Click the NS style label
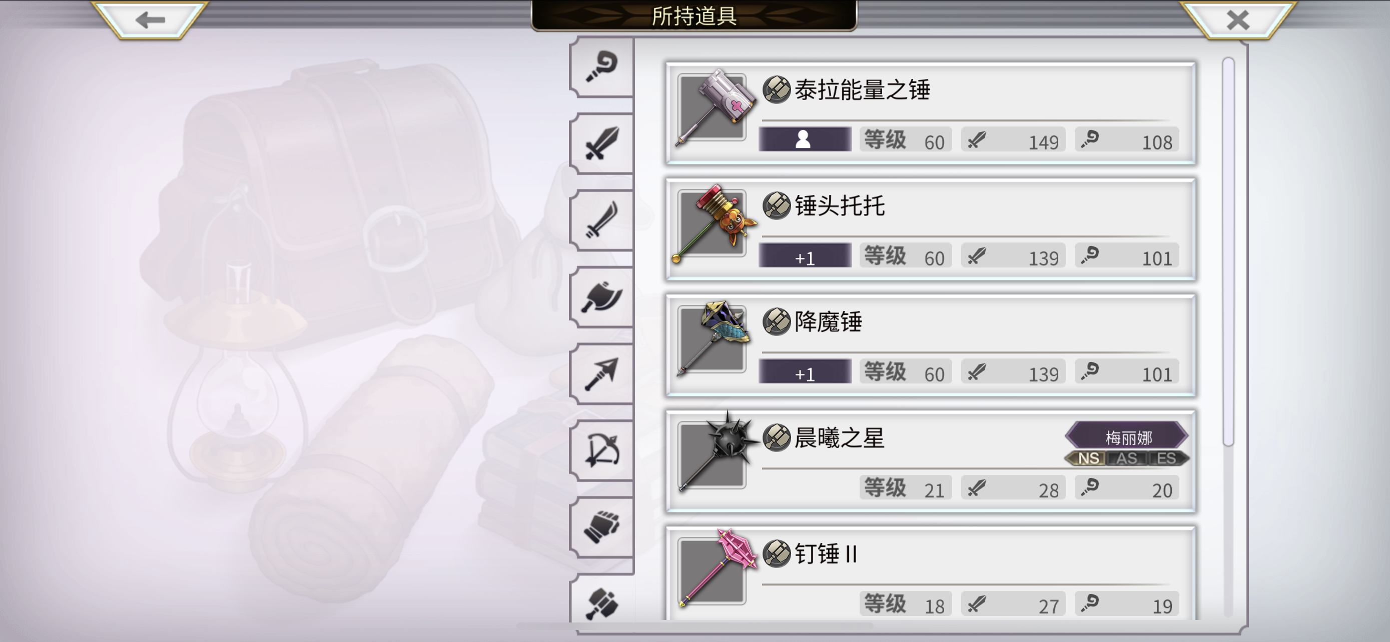Viewport: 1390px width, 642px height. coord(1088,458)
